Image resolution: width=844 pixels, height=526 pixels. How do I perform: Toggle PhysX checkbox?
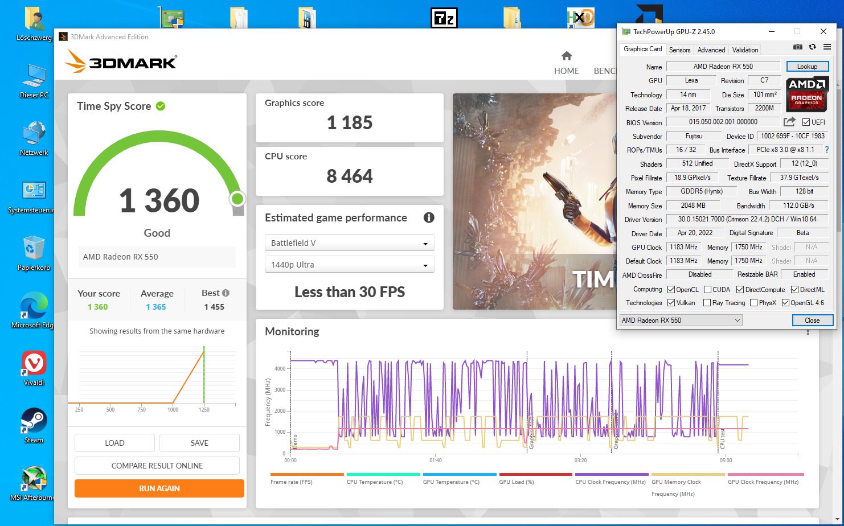(x=753, y=303)
